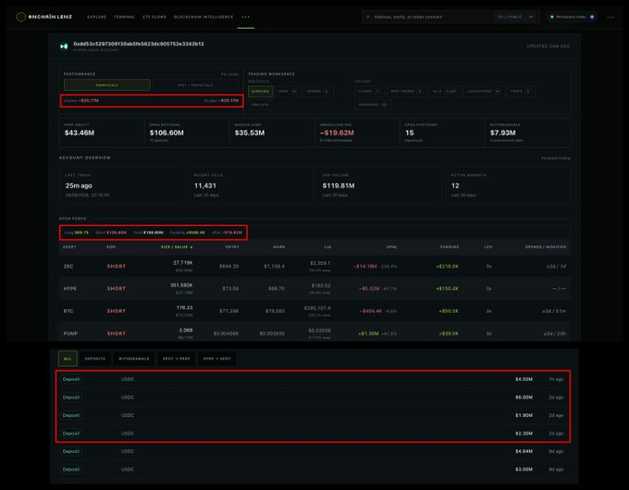The height and width of the screenshot is (490, 629).
Task: Click the Workspace ready status pill
Action: [573, 17]
